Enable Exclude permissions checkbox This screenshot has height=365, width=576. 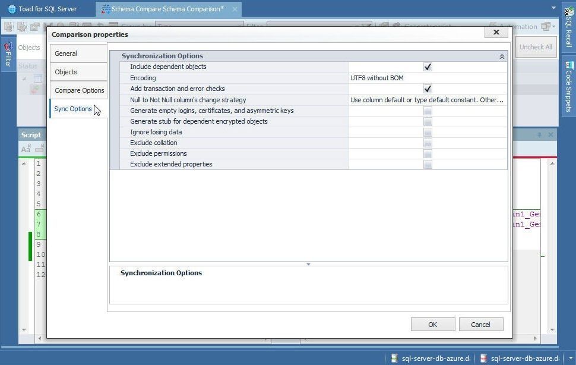tap(428, 153)
